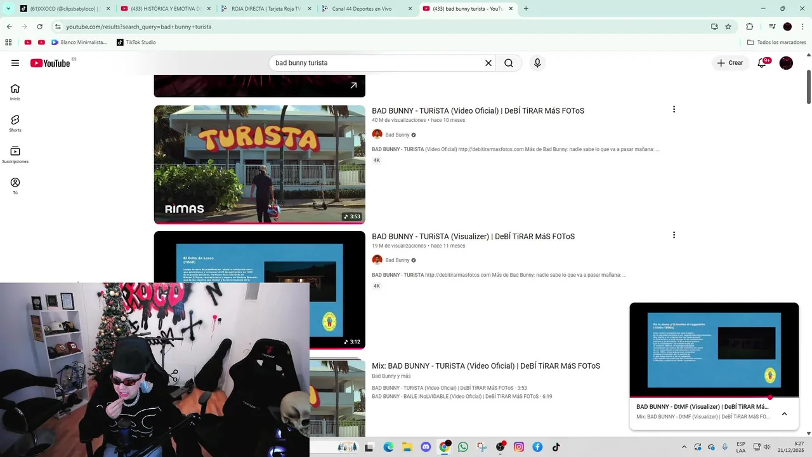
Task: Open title BAD BUNNY - TURiSTA (Visualizer)
Action: coord(473,236)
